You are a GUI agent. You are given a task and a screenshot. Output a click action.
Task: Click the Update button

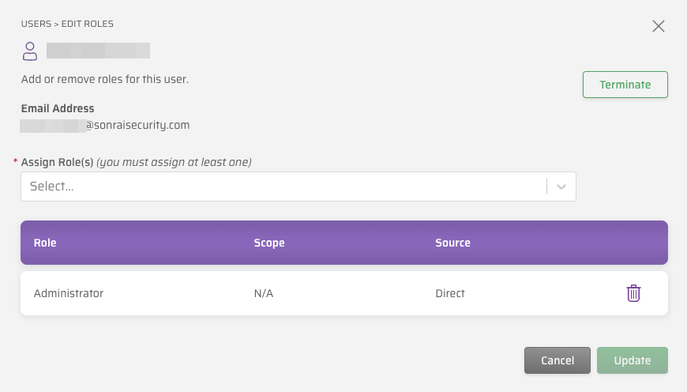pyautogui.click(x=632, y=360)
